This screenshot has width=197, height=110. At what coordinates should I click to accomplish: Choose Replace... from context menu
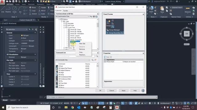coord(82,55)
